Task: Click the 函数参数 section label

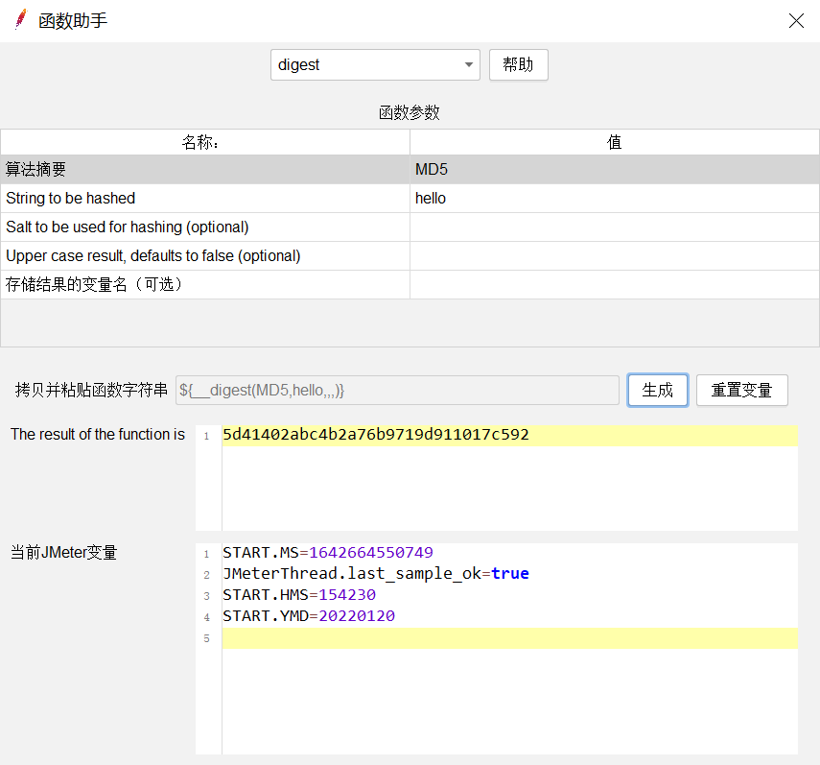Action: click(x=410, y=112)
